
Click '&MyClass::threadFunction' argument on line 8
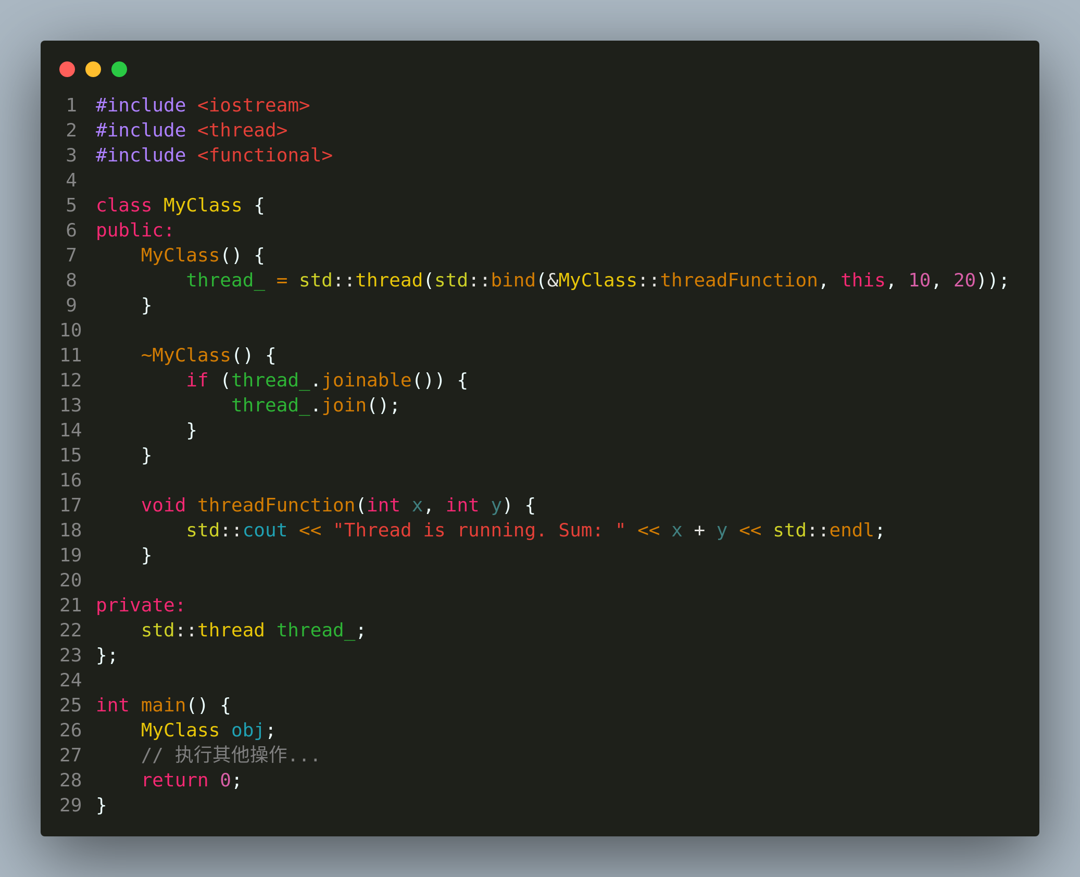683,280
